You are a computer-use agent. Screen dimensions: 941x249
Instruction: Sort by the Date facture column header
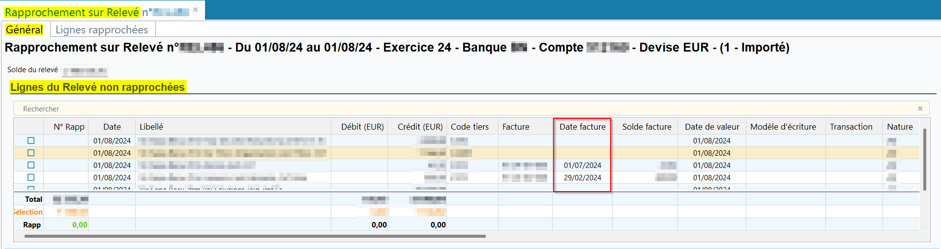click(582, 127)
